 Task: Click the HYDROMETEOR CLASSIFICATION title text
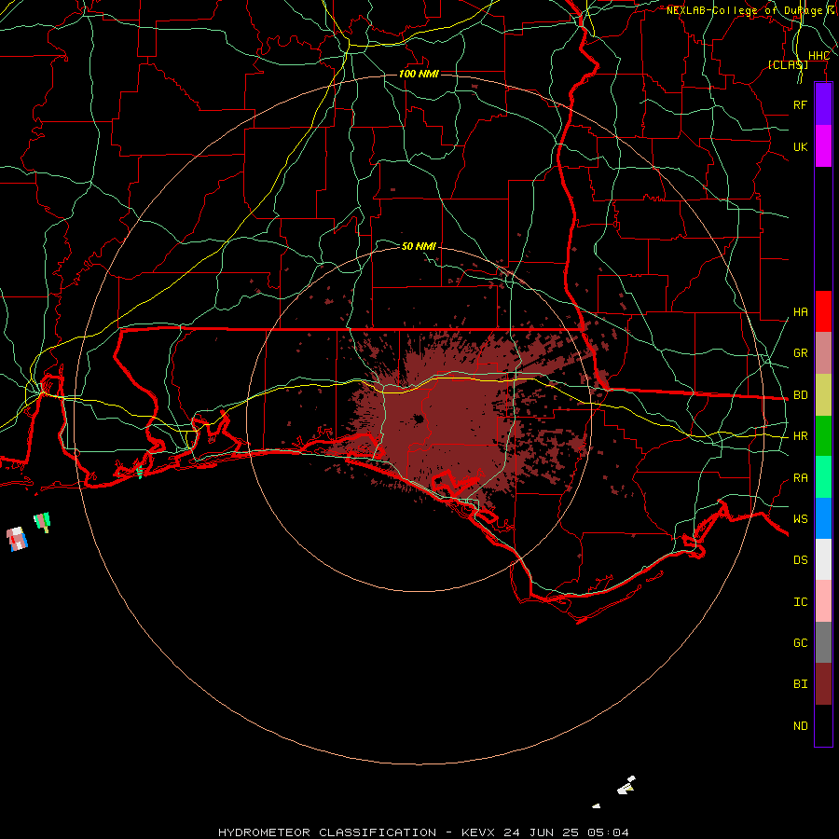coord(327,832)
